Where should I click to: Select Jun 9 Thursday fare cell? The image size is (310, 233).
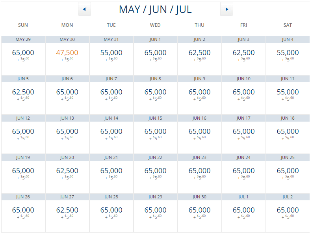[199, 95]
